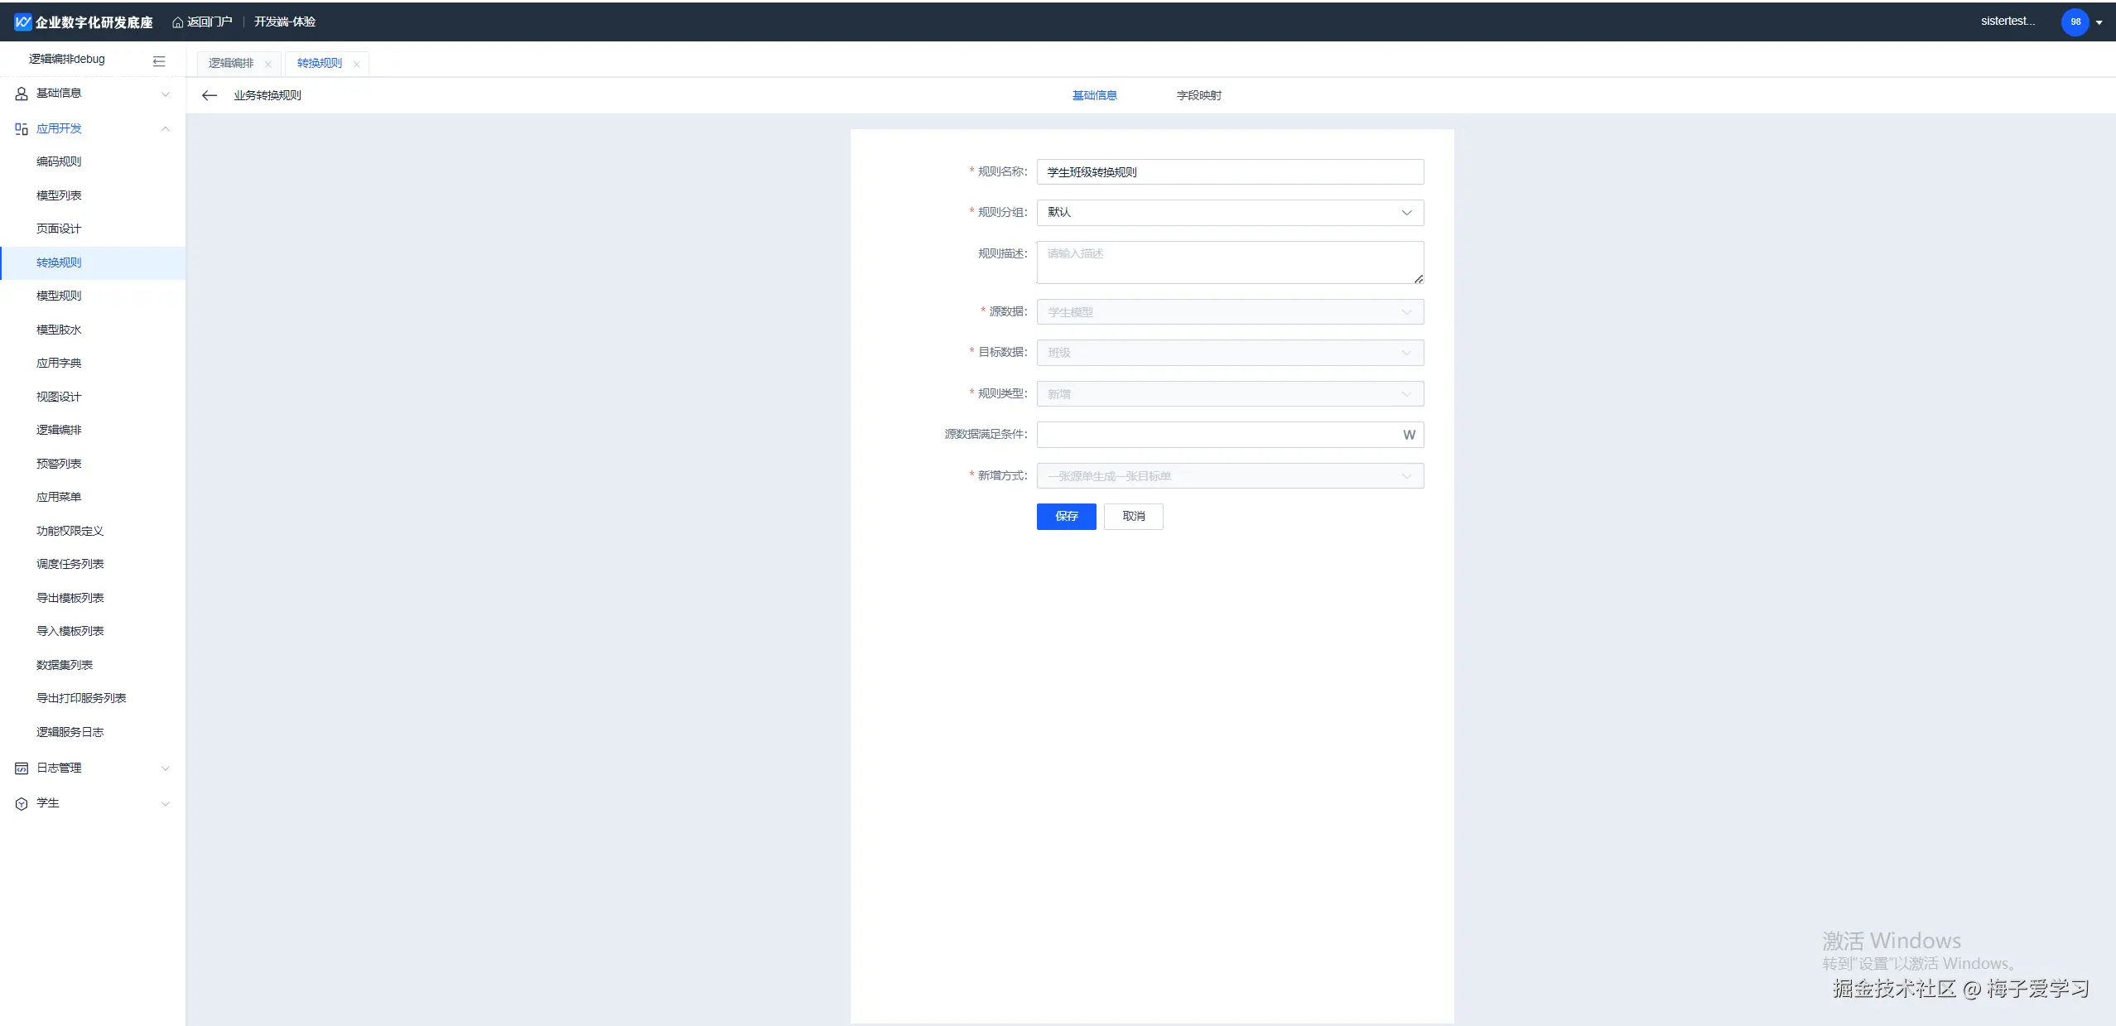Expand the 日志管理 sidebar section
Viewport: 2116px width, 1026px height.
click(93, 768)
